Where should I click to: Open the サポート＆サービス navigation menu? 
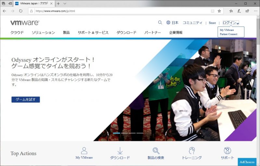pos(93,33)
